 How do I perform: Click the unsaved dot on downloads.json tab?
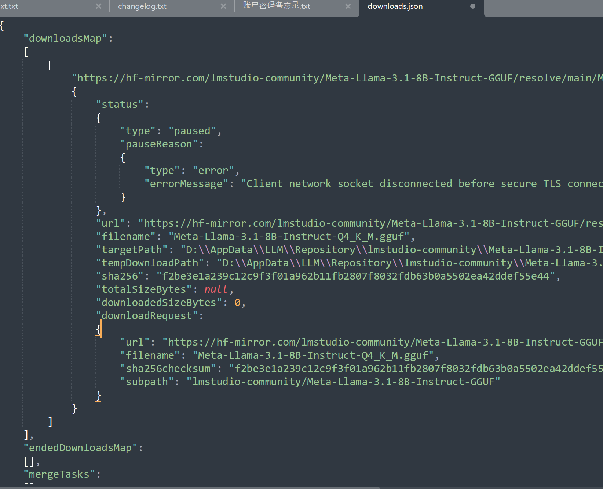pos(473,6)
